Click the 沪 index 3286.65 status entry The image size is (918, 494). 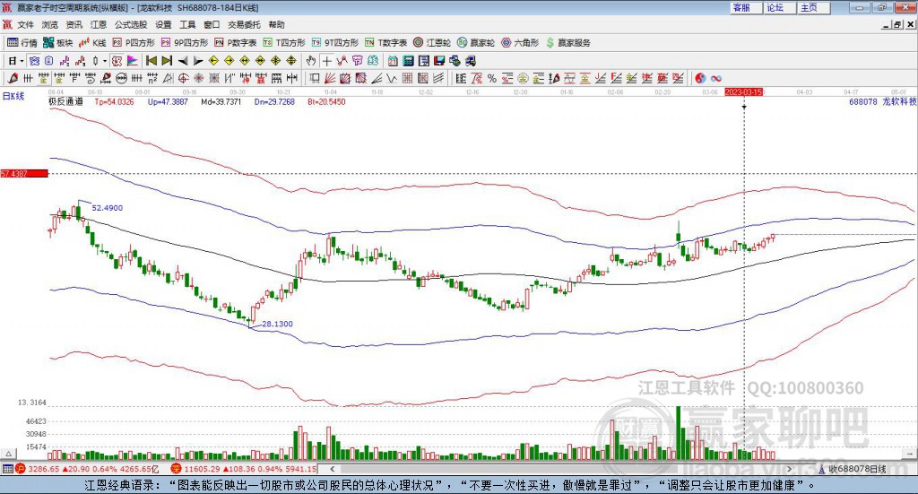pyautogui.click(x=87, y=469)
